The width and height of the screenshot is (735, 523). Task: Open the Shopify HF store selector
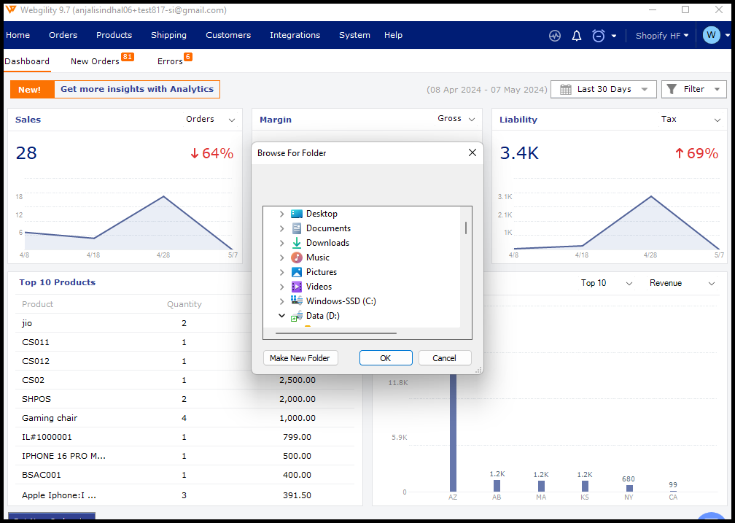pos(662,36)
